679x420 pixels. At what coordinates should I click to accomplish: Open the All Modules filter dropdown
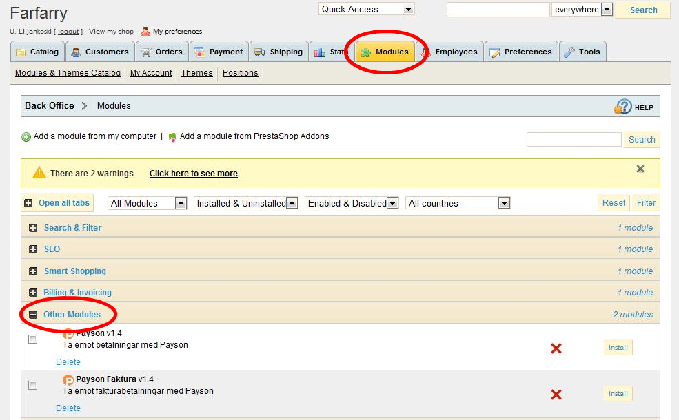[148, 203]
